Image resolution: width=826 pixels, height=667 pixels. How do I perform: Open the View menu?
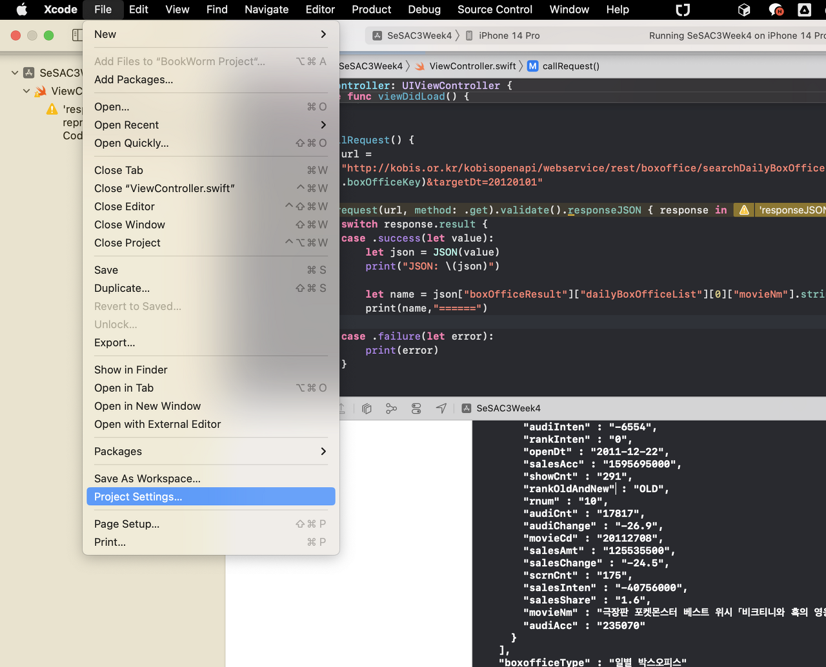click(x=177, y=10)
